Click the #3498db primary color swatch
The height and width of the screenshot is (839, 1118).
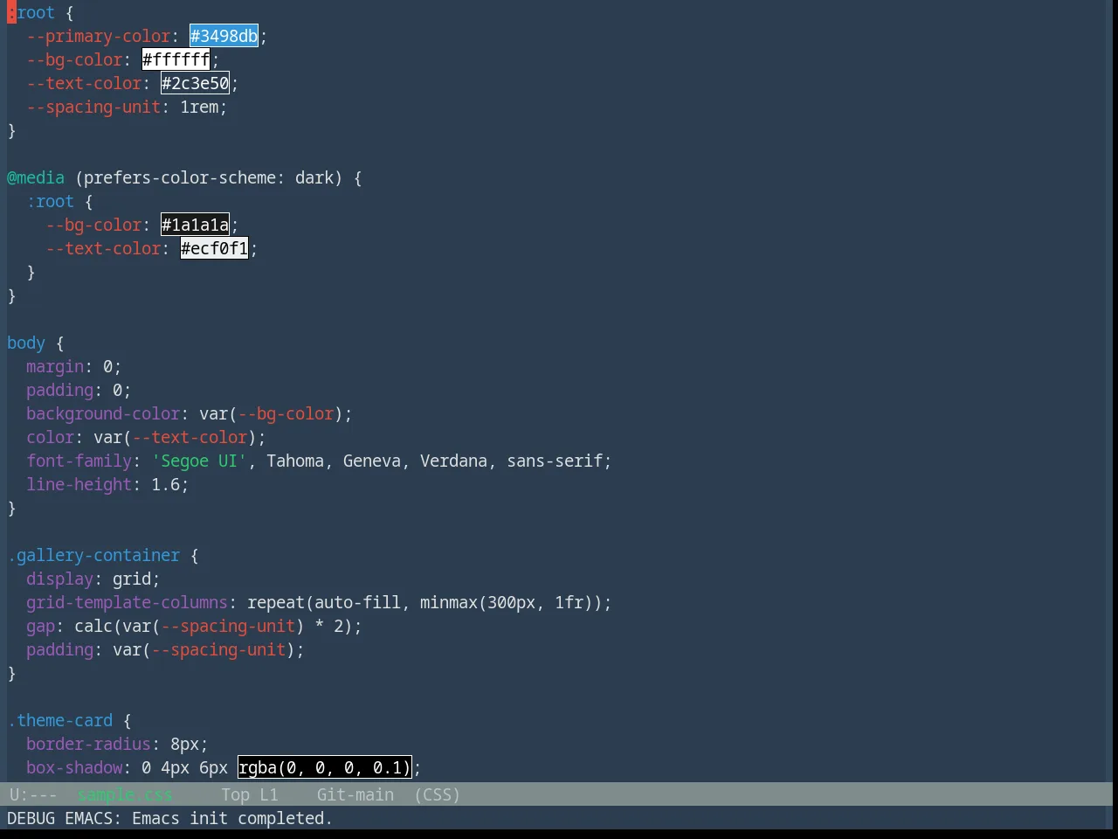pyautogui.click(x=224, y=36)
